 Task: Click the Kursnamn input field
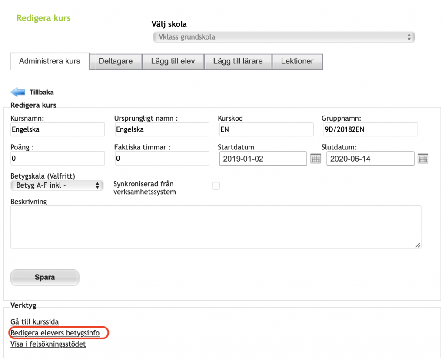pos(58,129)
